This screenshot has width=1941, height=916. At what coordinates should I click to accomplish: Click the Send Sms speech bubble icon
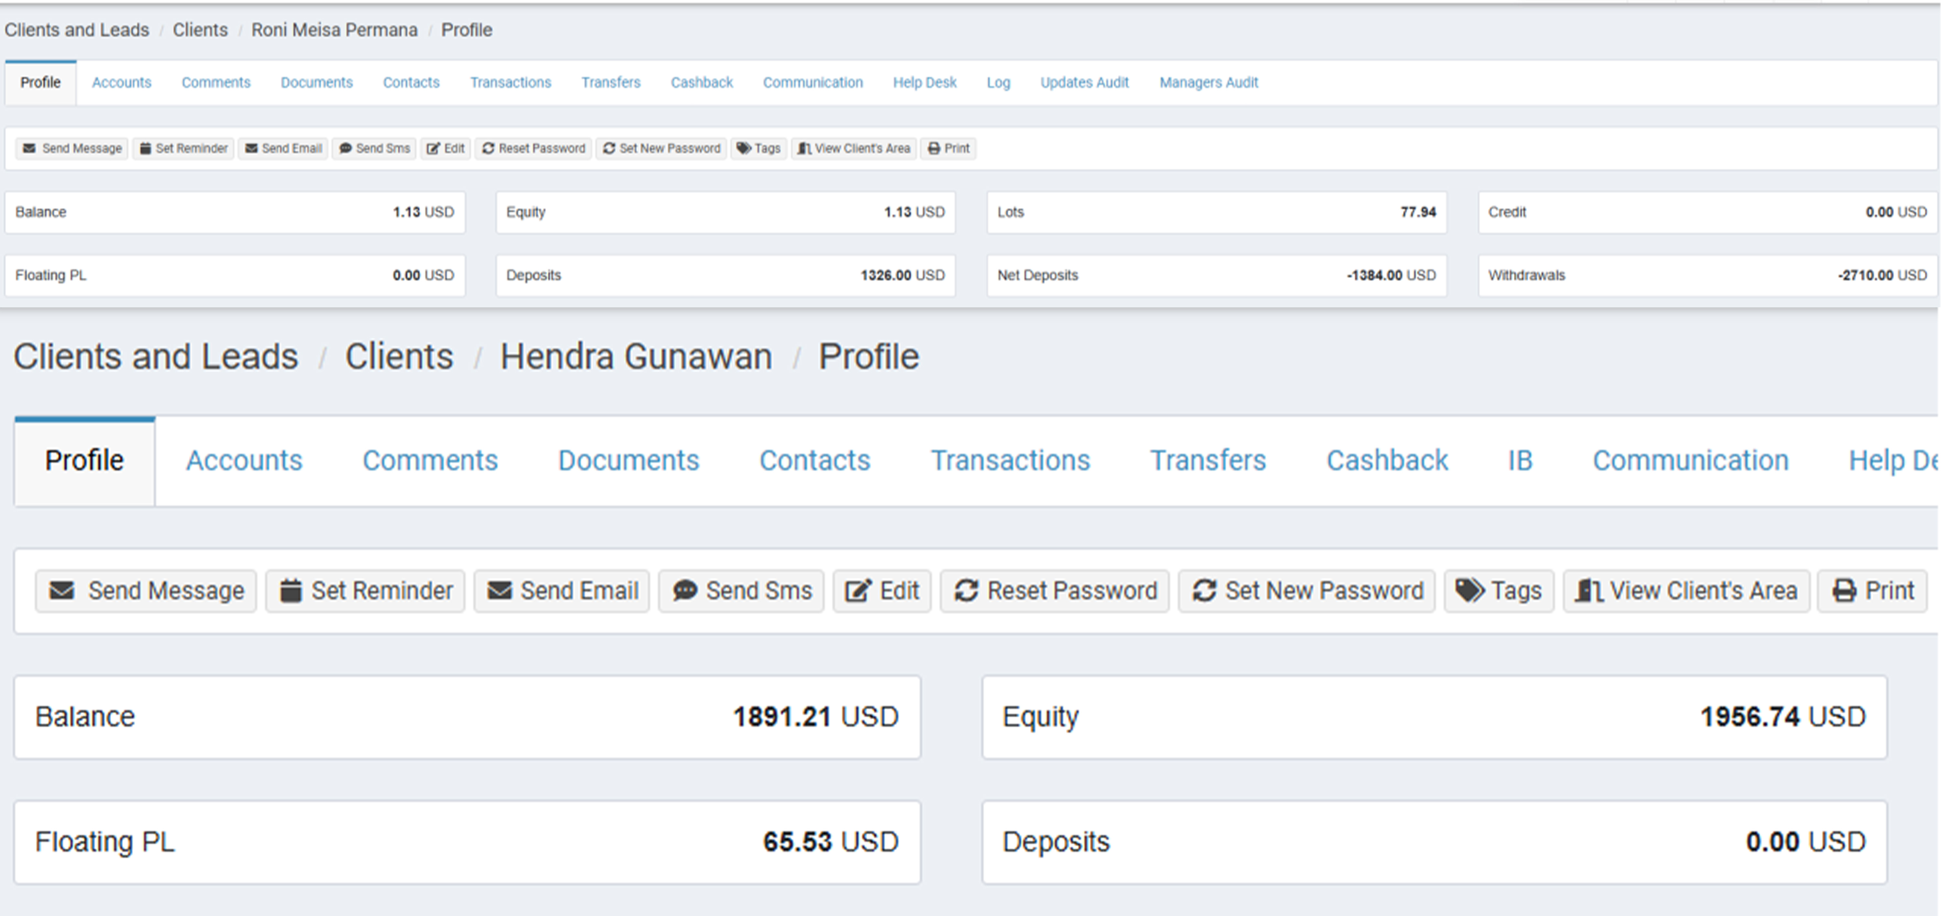tap(686, 591)
